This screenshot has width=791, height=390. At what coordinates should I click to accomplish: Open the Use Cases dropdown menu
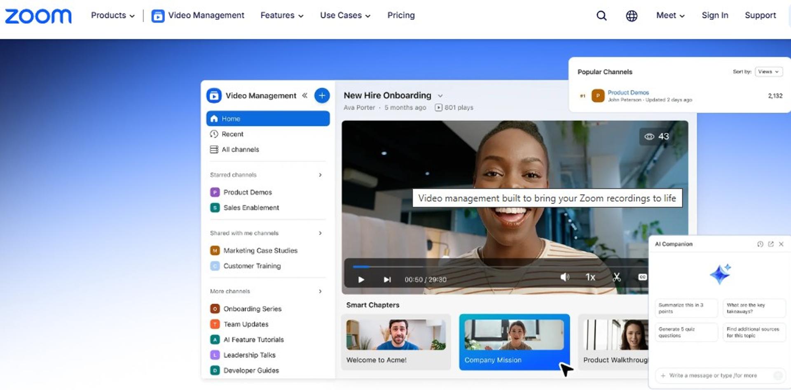click(x=345, y=16)
